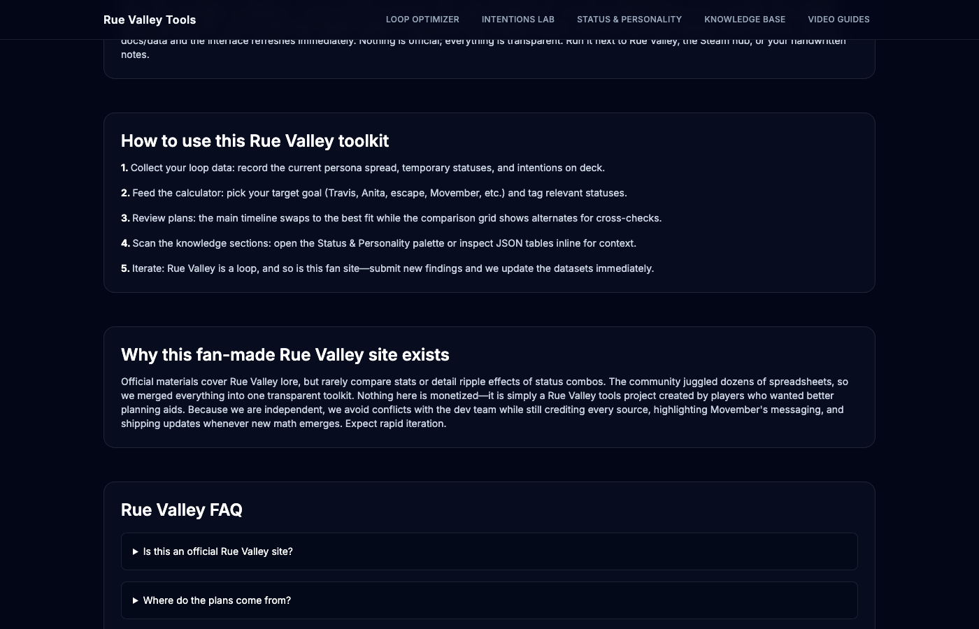
Task: Click the triangle icon beside "Where do the plans come from?"
Action: 136,600
